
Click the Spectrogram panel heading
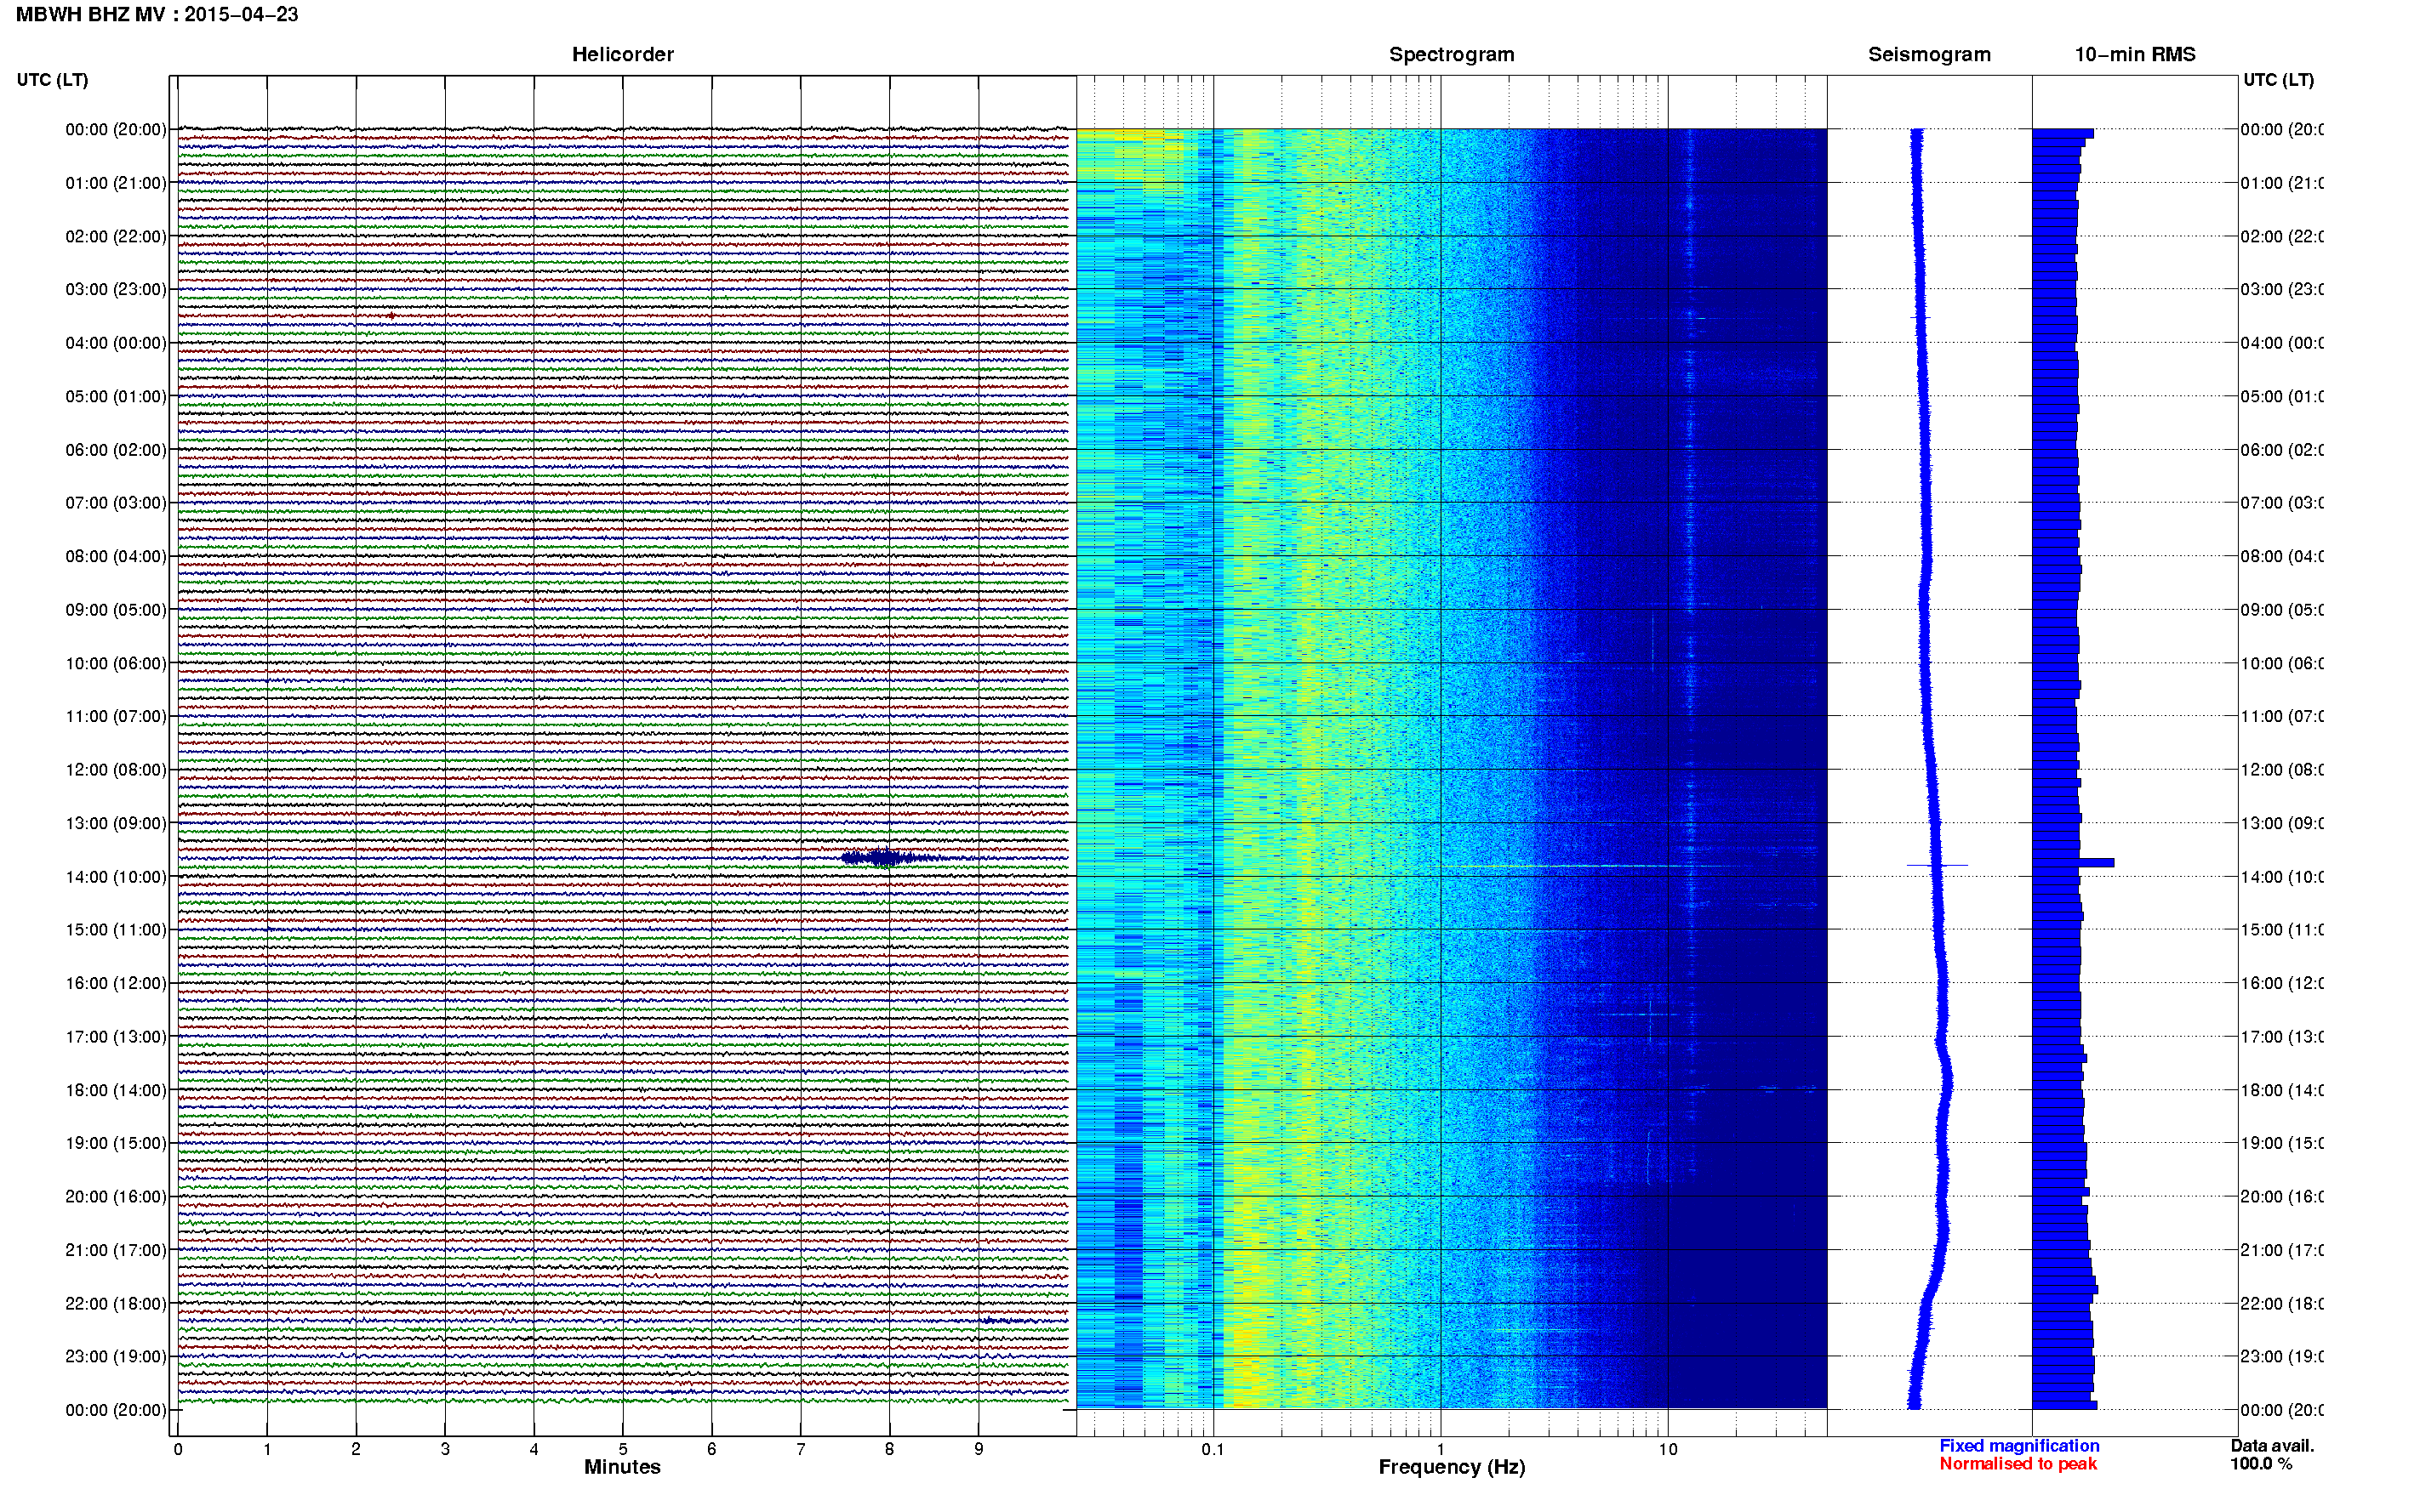point(1452,55)
